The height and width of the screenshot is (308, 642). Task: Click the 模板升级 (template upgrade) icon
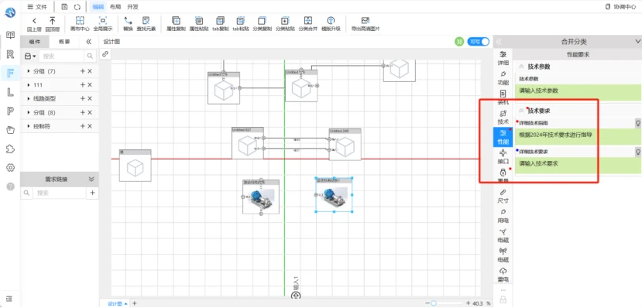tap(331, 21)
